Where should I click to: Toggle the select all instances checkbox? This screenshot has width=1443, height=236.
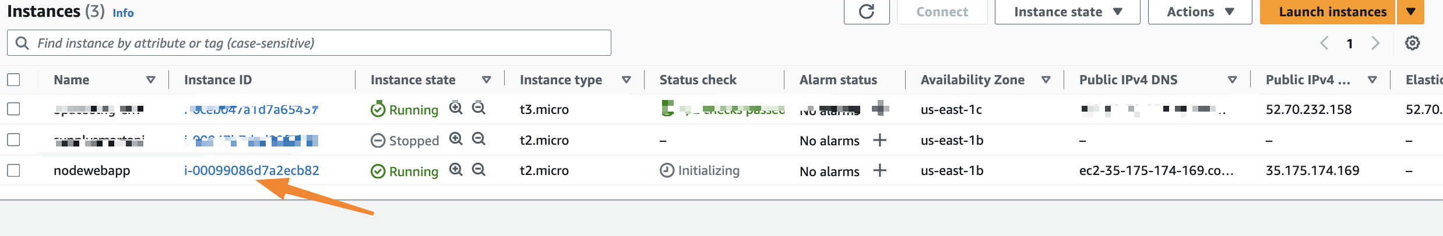click(x=13, y=80)
